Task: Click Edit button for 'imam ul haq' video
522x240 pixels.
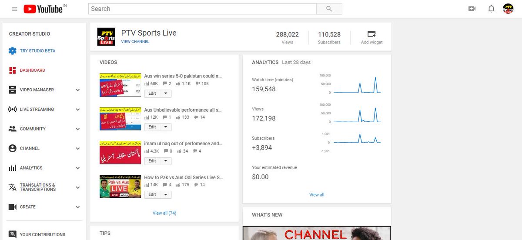Action: (152, 161)
